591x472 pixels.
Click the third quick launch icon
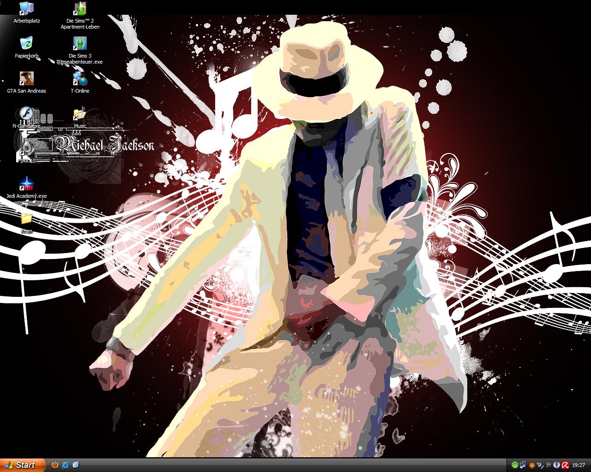point(76,465)
